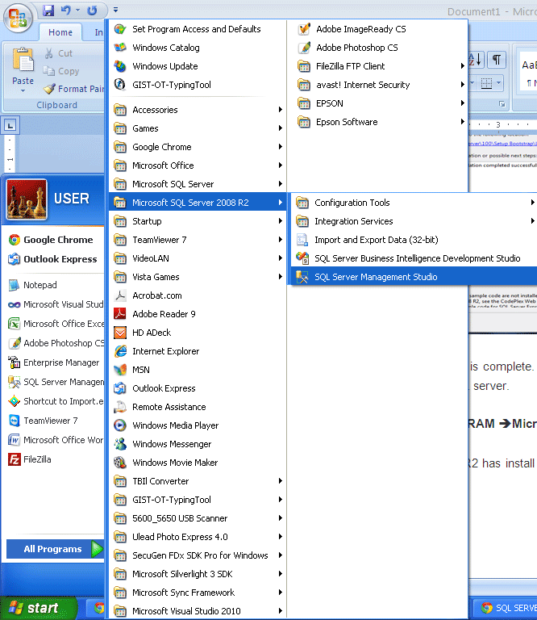This screenshot has height=620, width=537.
Task: Open the Microsoft Visual Studio 2010 folder
Action: [x=197, y=611]
